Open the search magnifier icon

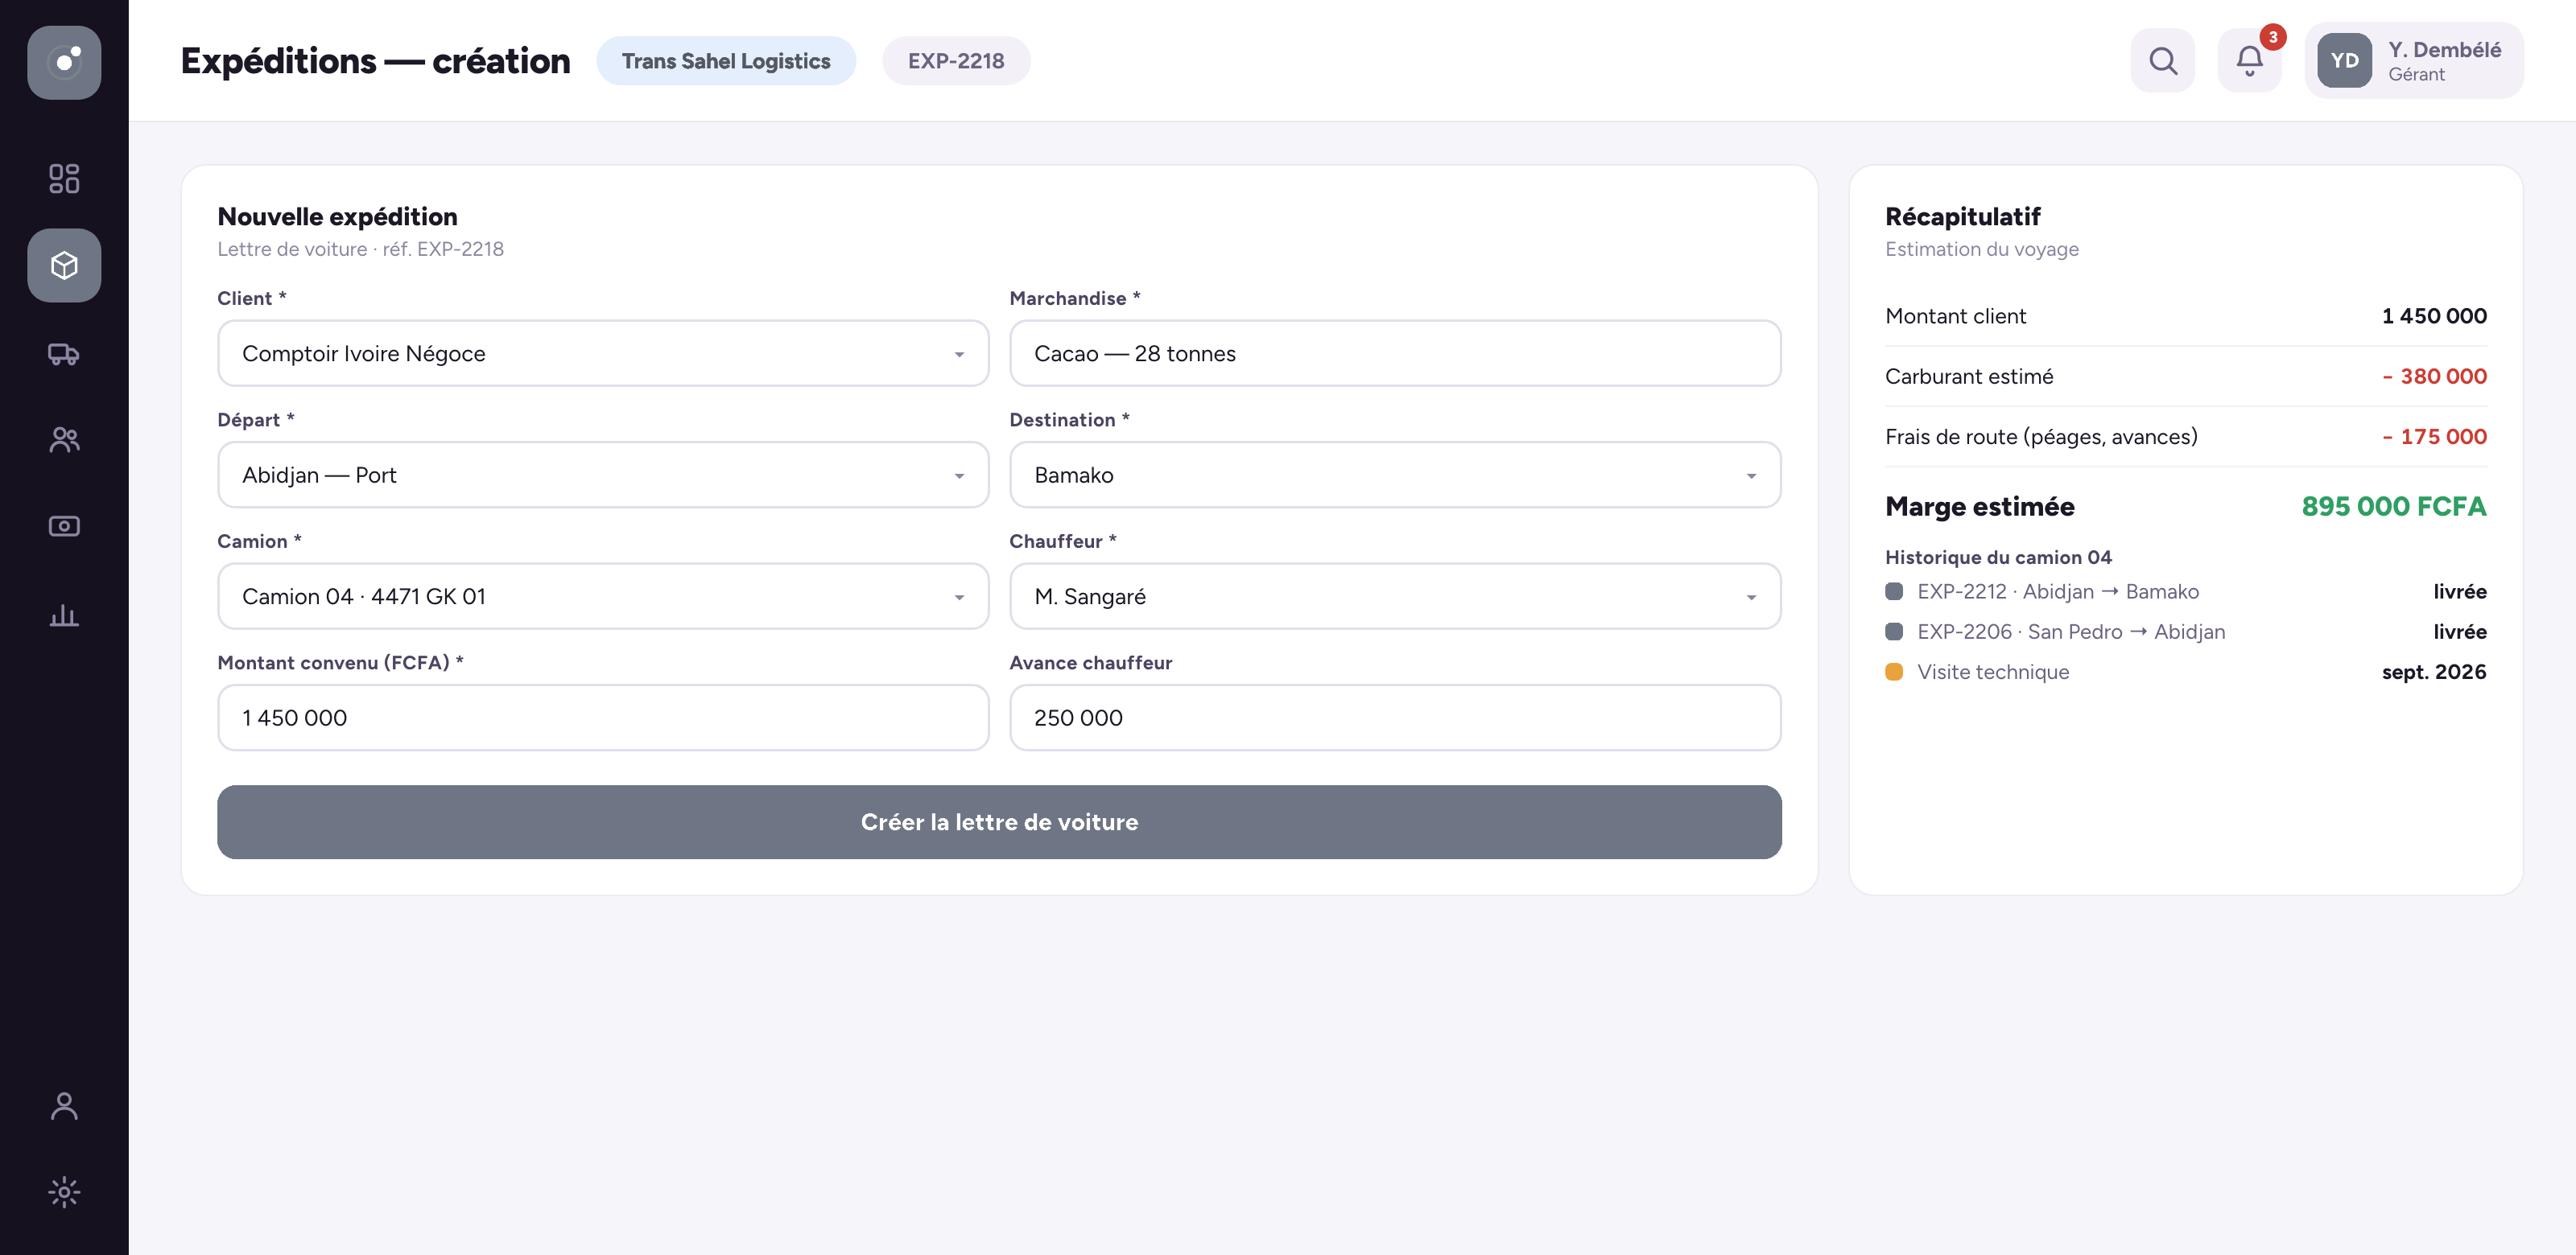click(x=2162, y=60)
